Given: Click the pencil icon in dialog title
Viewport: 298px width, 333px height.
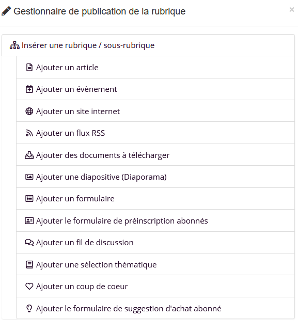Looking at the screenshot, I should coord(6,11).
